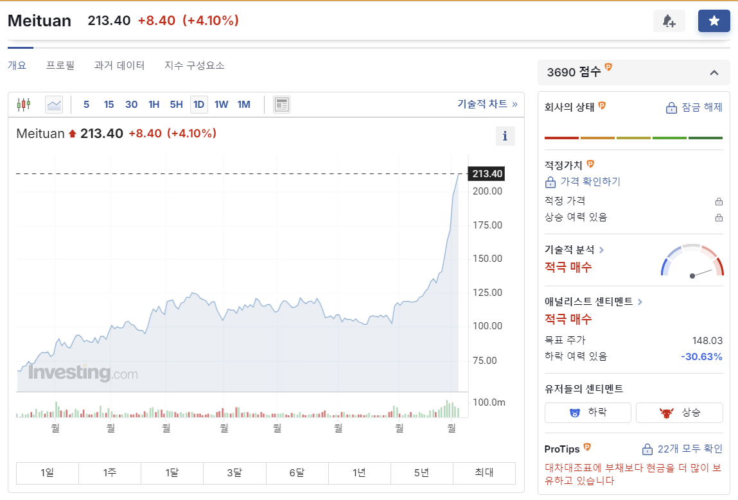Open the news layout icon beside the timeframes
This screenshot has height=500, width=738.
[281, 104]
